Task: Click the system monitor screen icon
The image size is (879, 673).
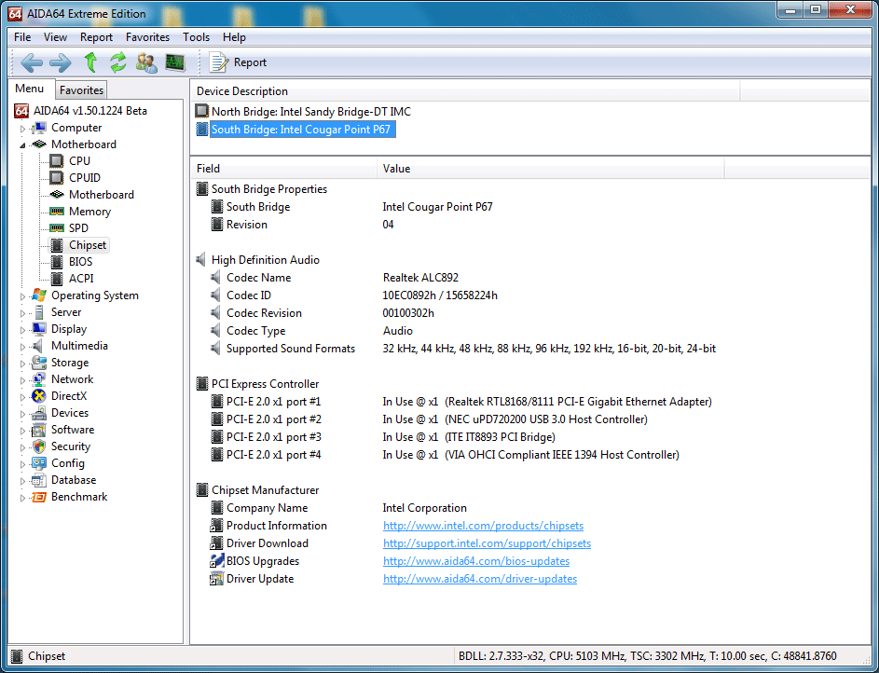Action: (x=175, y=62)
